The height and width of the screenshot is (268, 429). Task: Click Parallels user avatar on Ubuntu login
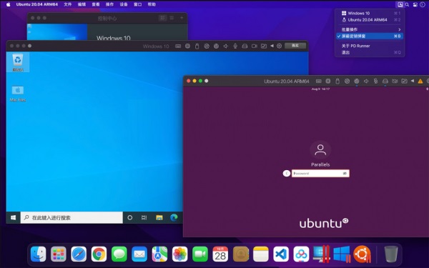point(320,150)
